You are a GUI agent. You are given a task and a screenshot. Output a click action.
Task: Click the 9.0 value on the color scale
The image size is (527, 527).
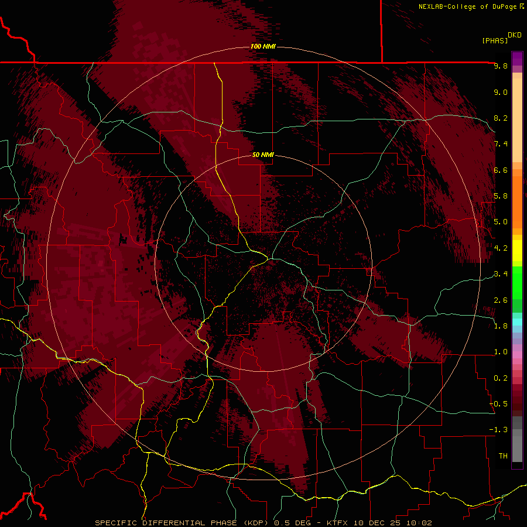tap(501, 92)
